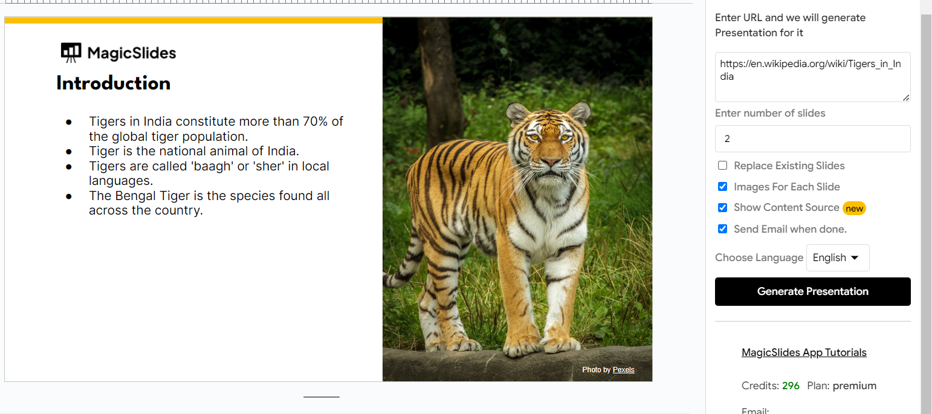This screenshot has width=932, height=414.
Task: Click the number of slides field
Action: (x=812, y=138)
